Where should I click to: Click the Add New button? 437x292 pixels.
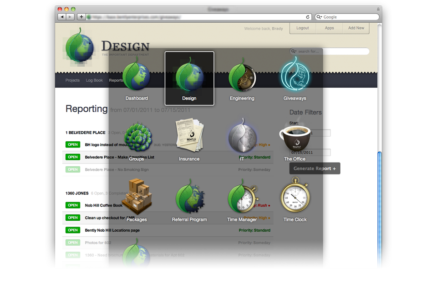point(356,28)
